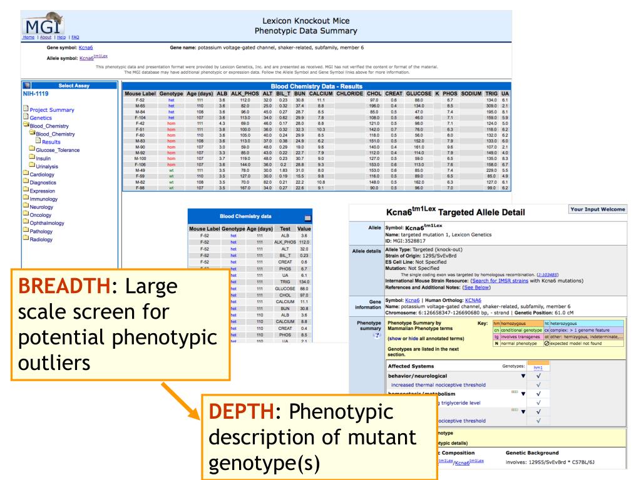Click the Expression folder icon
Viewport: 641px width, 480px height.
(26, 190)
